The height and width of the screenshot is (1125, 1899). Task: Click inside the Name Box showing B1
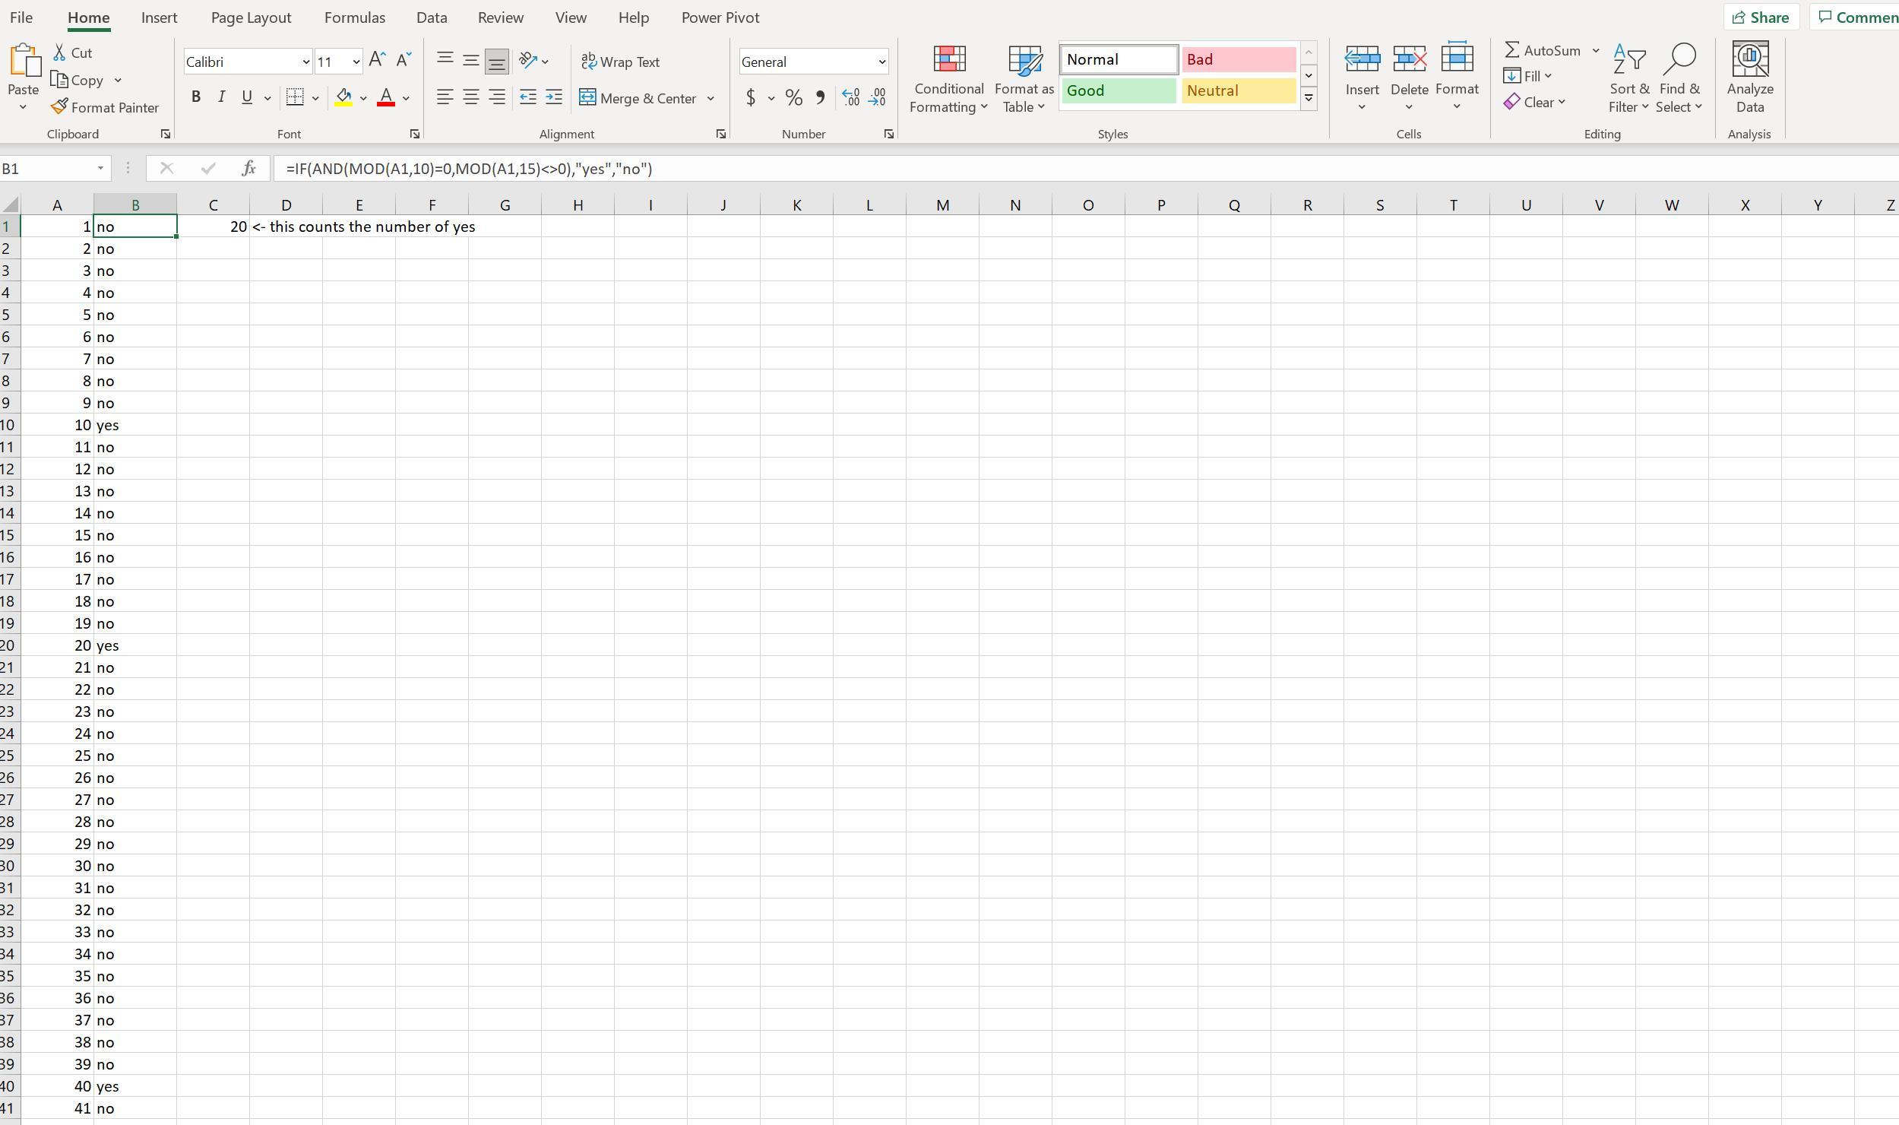click(x=46, y=169)
